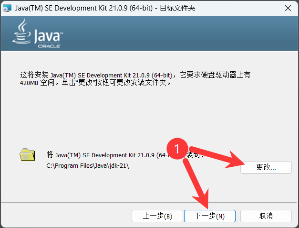Click the window title text 目标文件夹
The height and width of the screenshot is (228, 299).
[x=177, y=8]
